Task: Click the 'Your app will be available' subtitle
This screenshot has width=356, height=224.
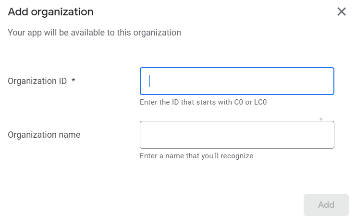Action: 94,33
